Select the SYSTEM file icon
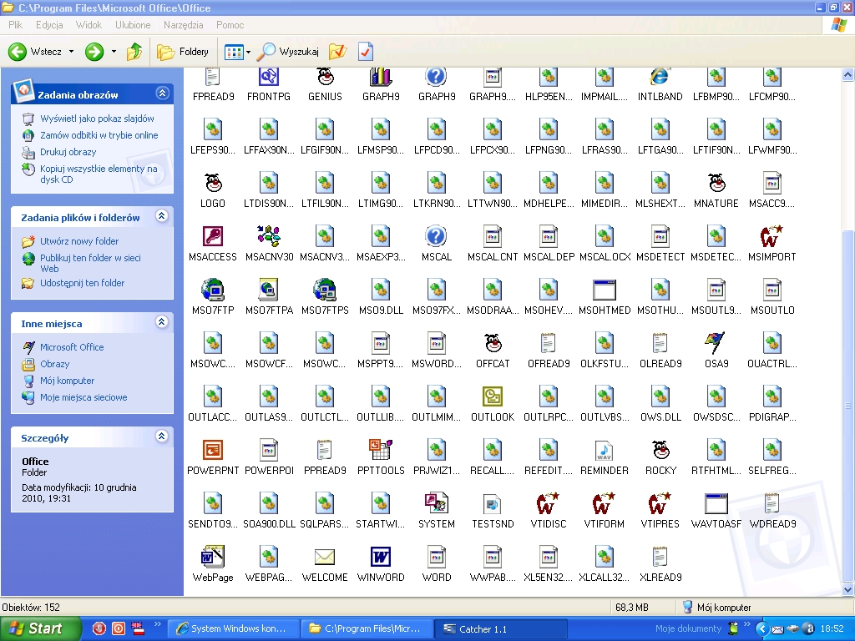The height and width of the screenshot is (641, 855). coord(436,503)
